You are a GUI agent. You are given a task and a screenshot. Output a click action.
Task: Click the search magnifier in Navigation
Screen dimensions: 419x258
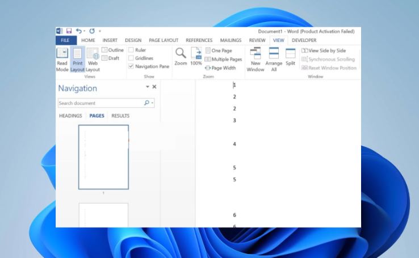click(146, 103)
